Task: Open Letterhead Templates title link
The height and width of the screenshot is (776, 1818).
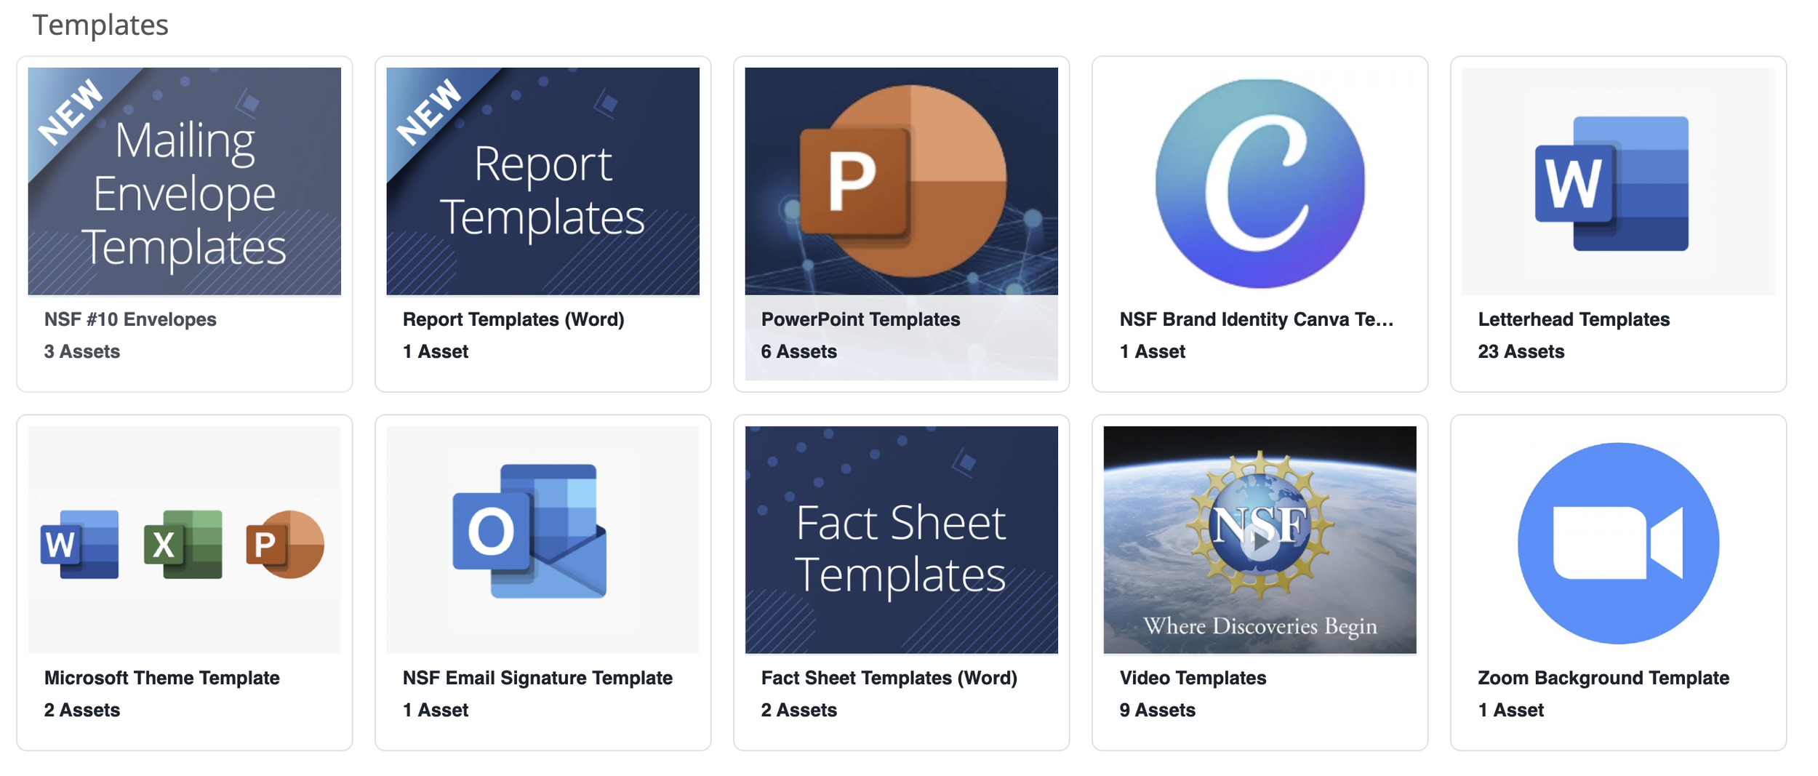Action: tap(1574, 319)
